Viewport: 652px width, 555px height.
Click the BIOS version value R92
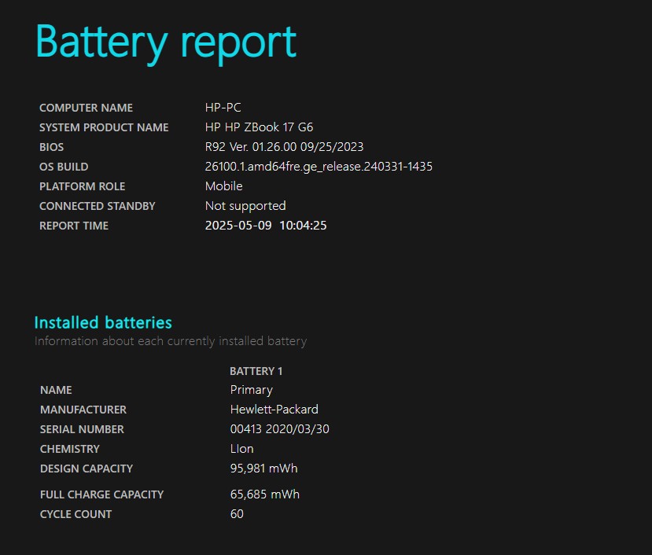point(284,147)
